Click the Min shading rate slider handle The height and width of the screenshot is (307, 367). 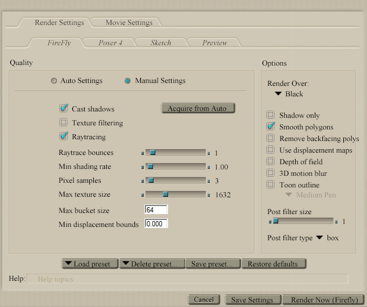click(x=151, y=167)
